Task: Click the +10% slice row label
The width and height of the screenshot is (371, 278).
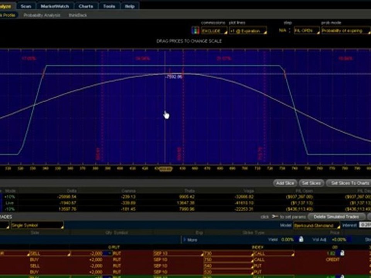Action: click(x=10, y=197)
